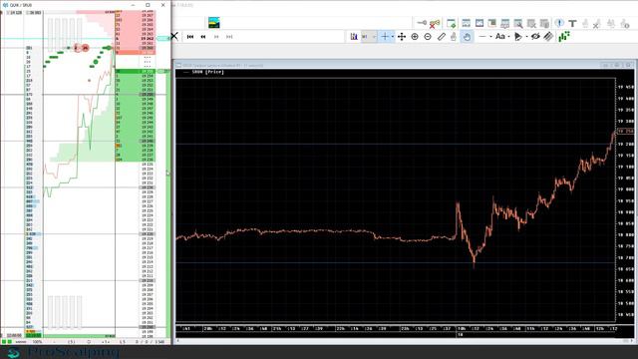Screen dimensions: 638x359
Task: Click the chart type bars icon
Action: point(354,37)
